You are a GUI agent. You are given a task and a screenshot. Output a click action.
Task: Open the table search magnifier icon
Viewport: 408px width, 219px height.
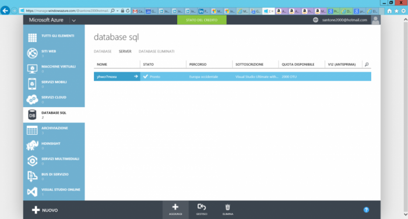click(367, 64)
